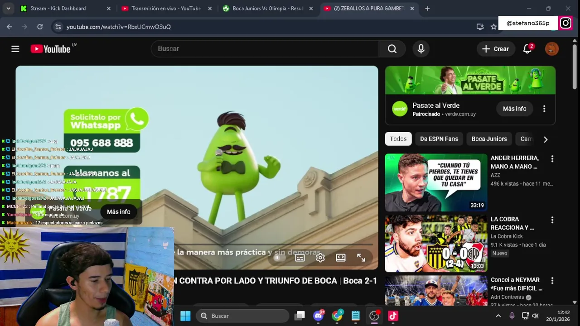Open the YouTube hamburger guide menu
The height and width of the screenshot is (326, 580).
point(15,49)
